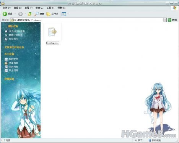Click the Forward arrow toolbar icon
The height and width of the screenshot is (143, 179).
pyautogui.click(x=20, y=14)
